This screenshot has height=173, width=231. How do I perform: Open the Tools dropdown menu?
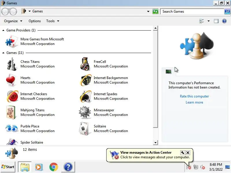[x=53, y=21]
